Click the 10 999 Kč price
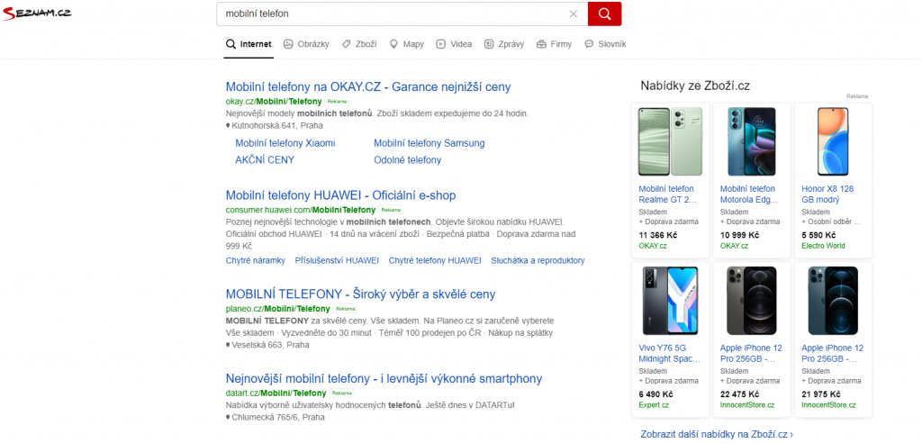Screen dimensions: 922x443 point(740,235)
